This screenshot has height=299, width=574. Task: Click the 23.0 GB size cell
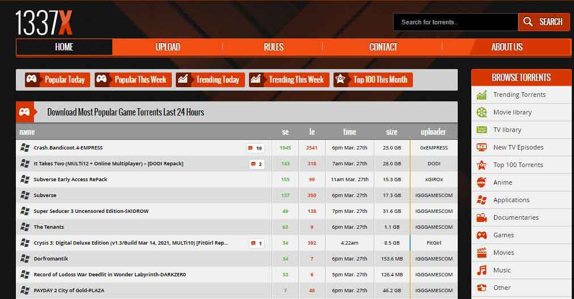pos(392,148)
